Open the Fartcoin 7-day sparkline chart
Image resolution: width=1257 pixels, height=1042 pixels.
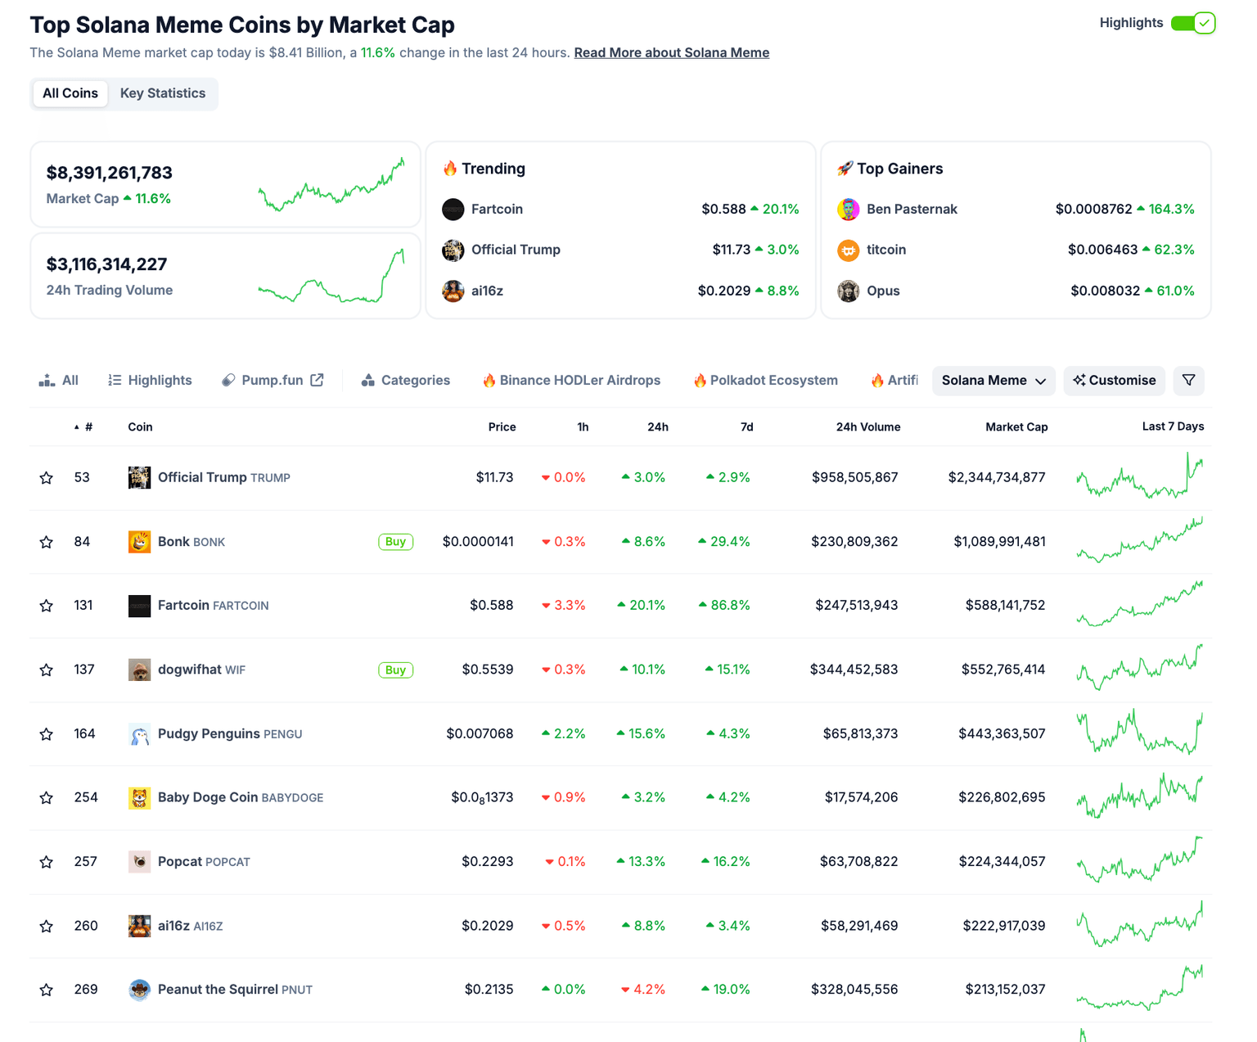point(1139,605)
